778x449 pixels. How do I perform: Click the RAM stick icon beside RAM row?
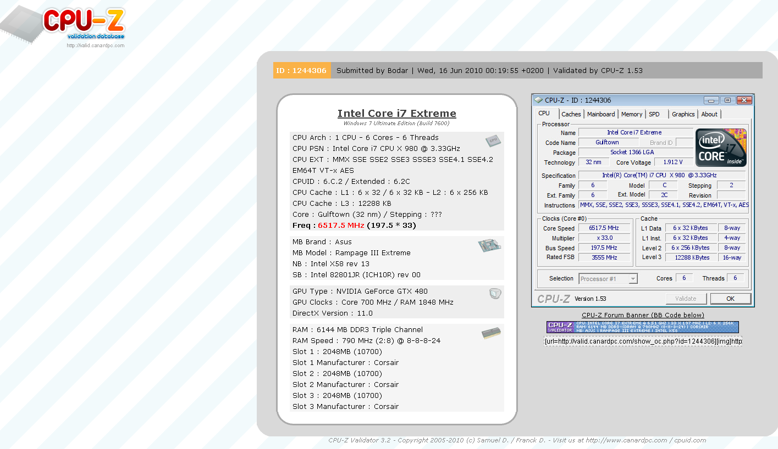pos(491,333)
